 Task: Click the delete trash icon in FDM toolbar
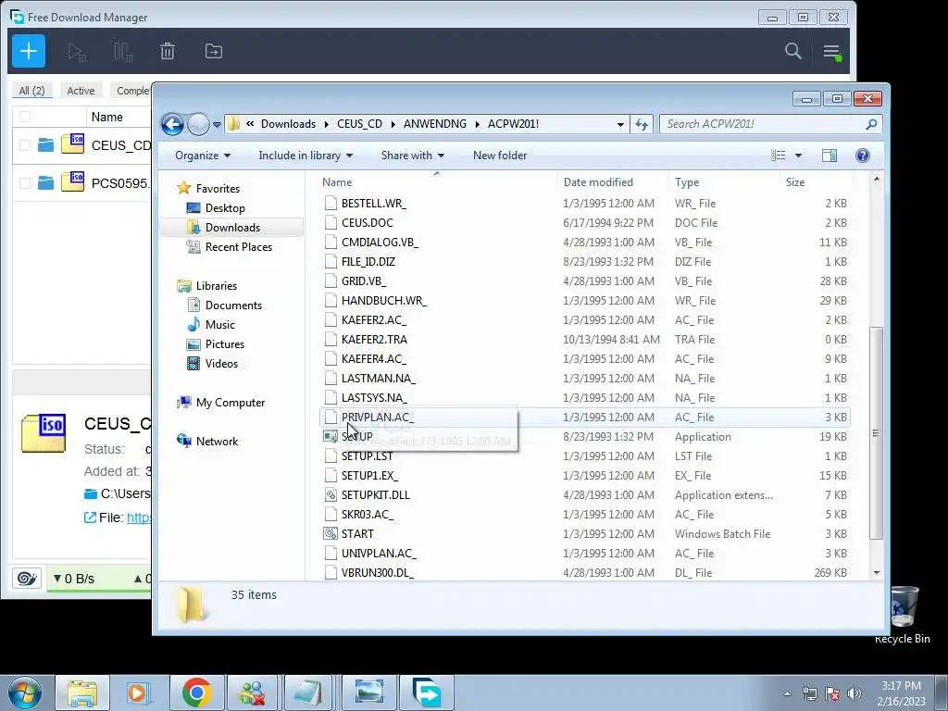pos(168,52)
